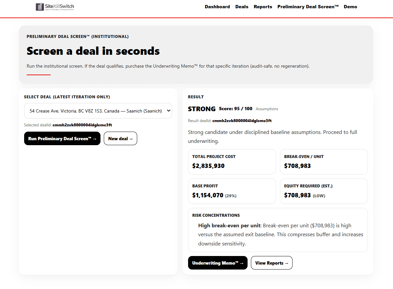Go to the Deals page
Screen dimensions: 393x289
click(242, 7)
